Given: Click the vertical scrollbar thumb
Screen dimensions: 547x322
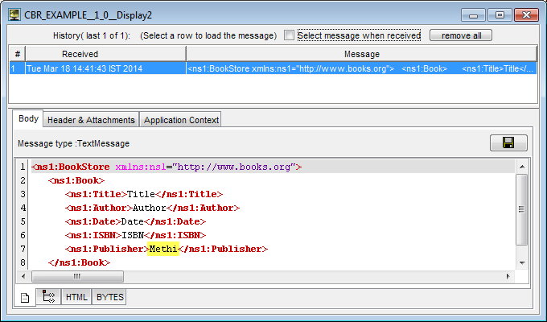Looking at the screenshot, I should 521,209.
